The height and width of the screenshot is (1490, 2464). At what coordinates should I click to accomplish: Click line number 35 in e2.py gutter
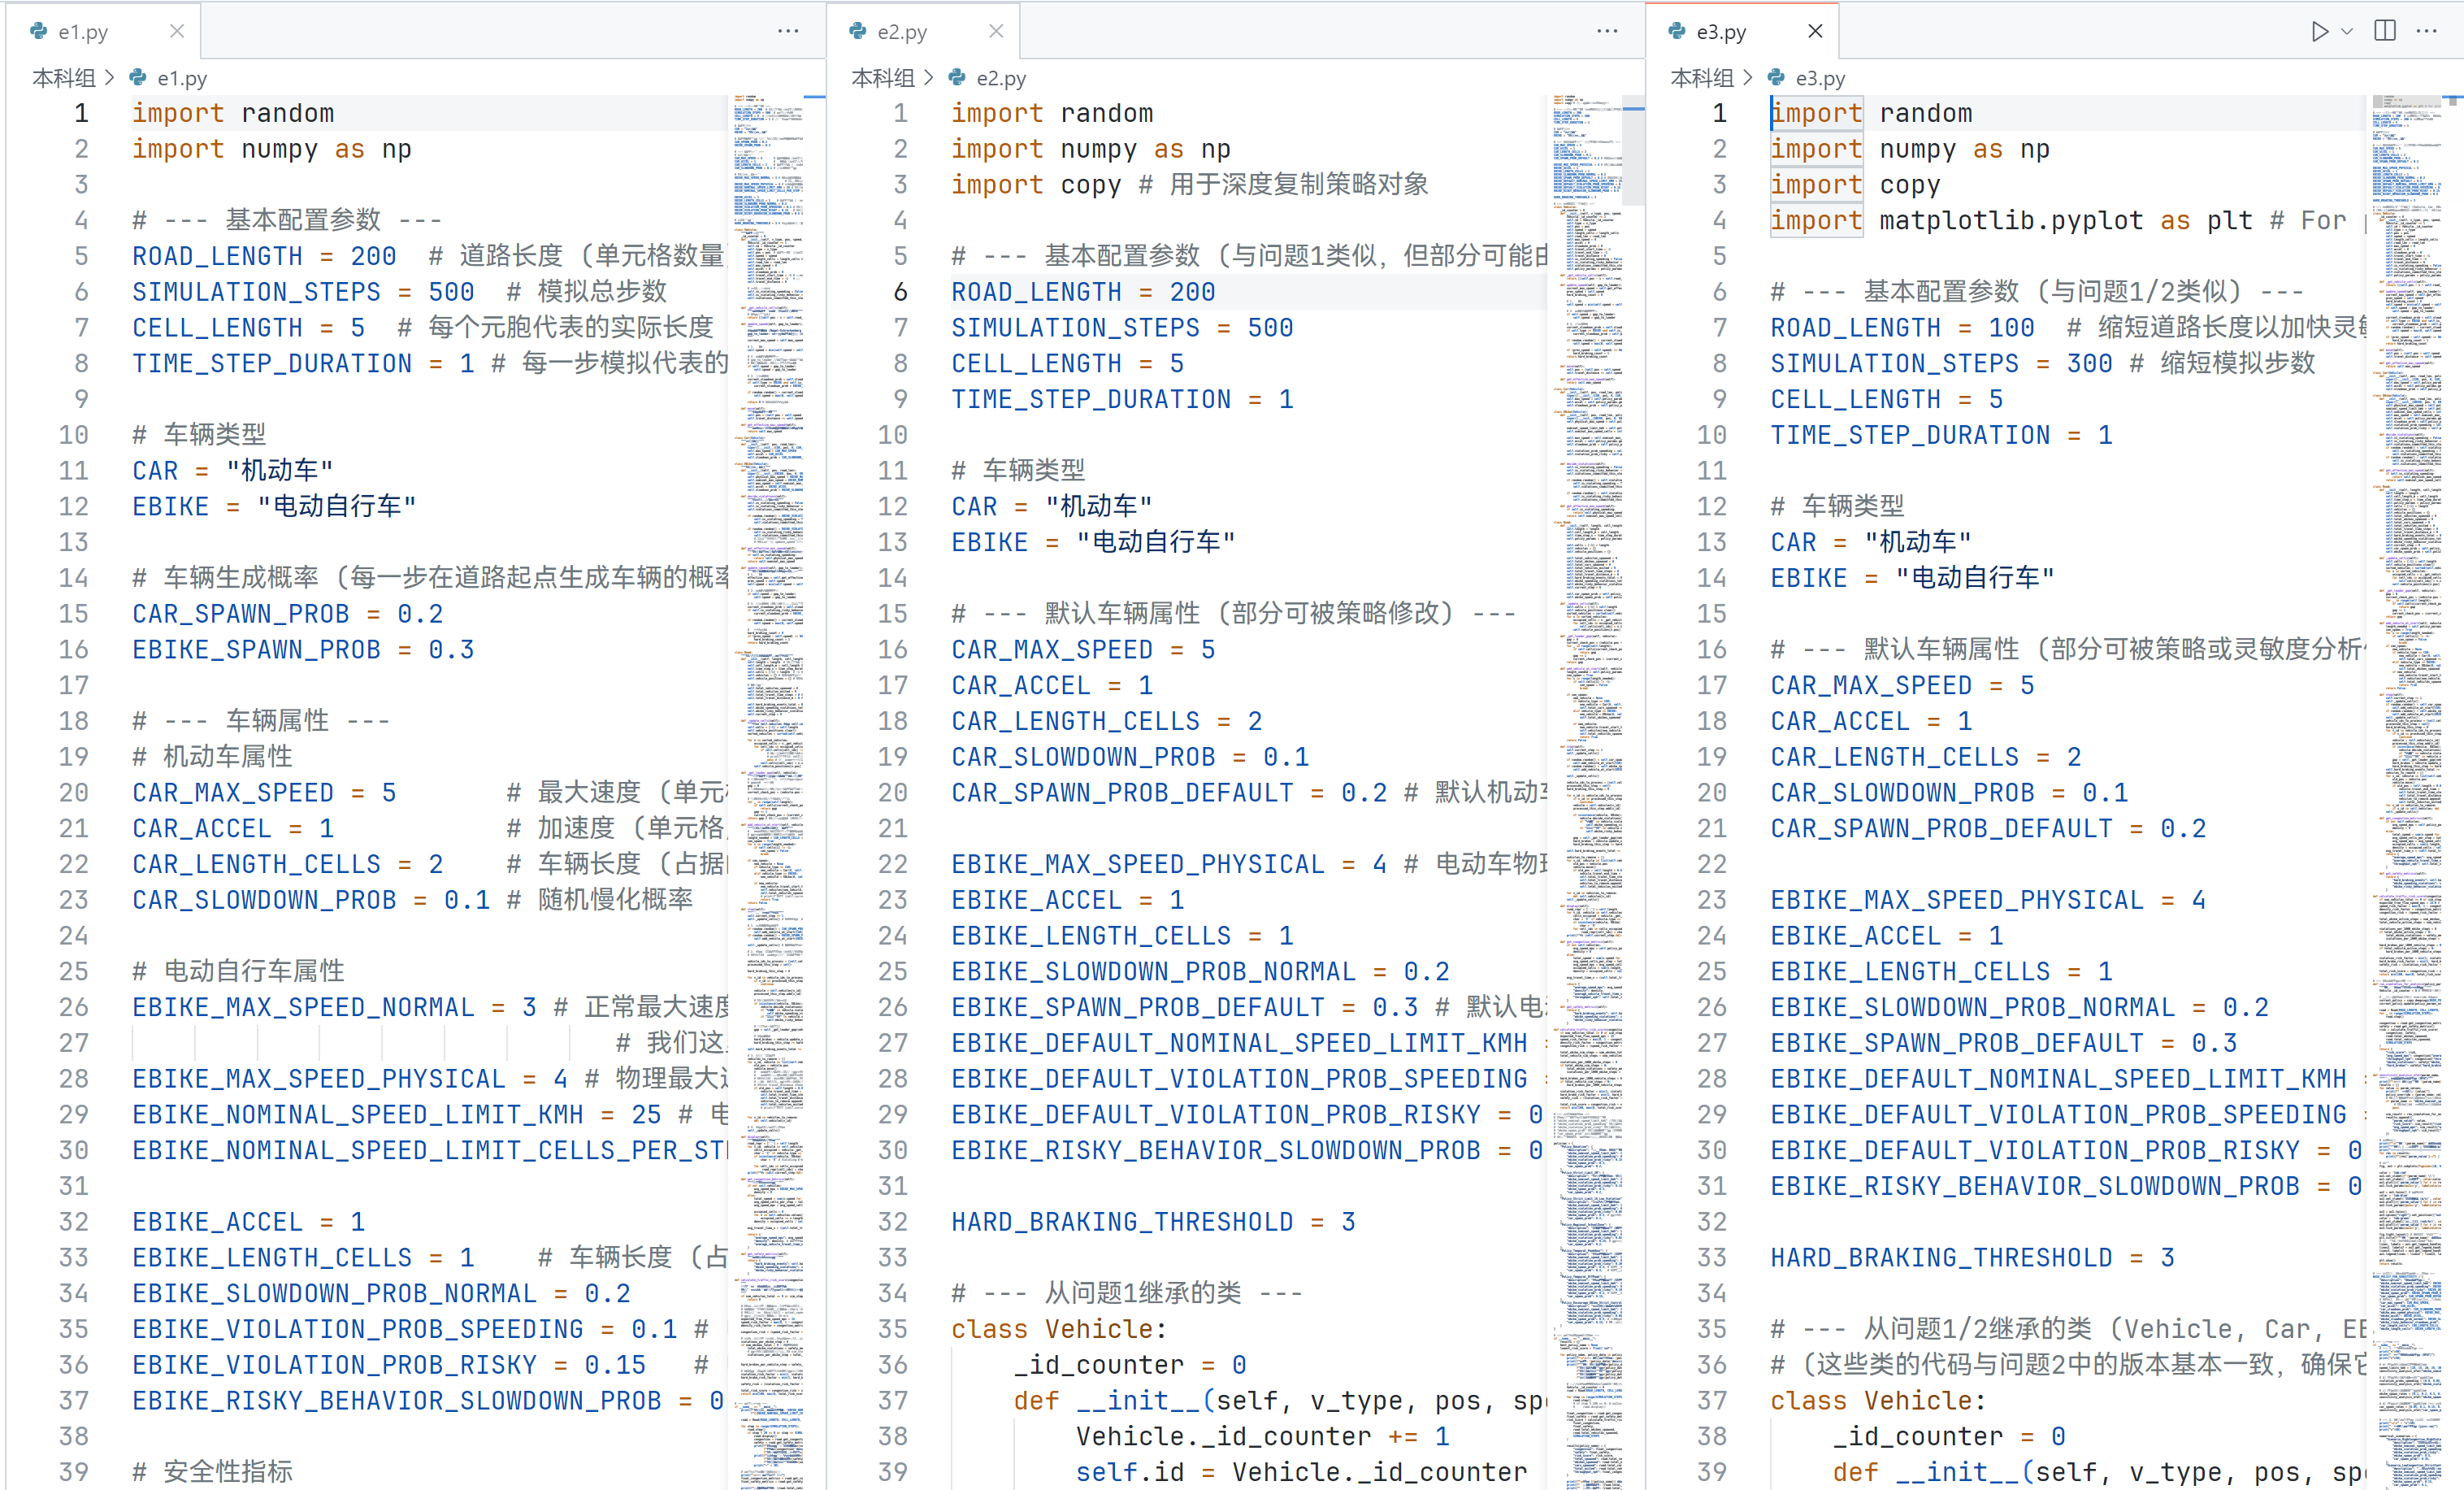(x=892, y=1329)
